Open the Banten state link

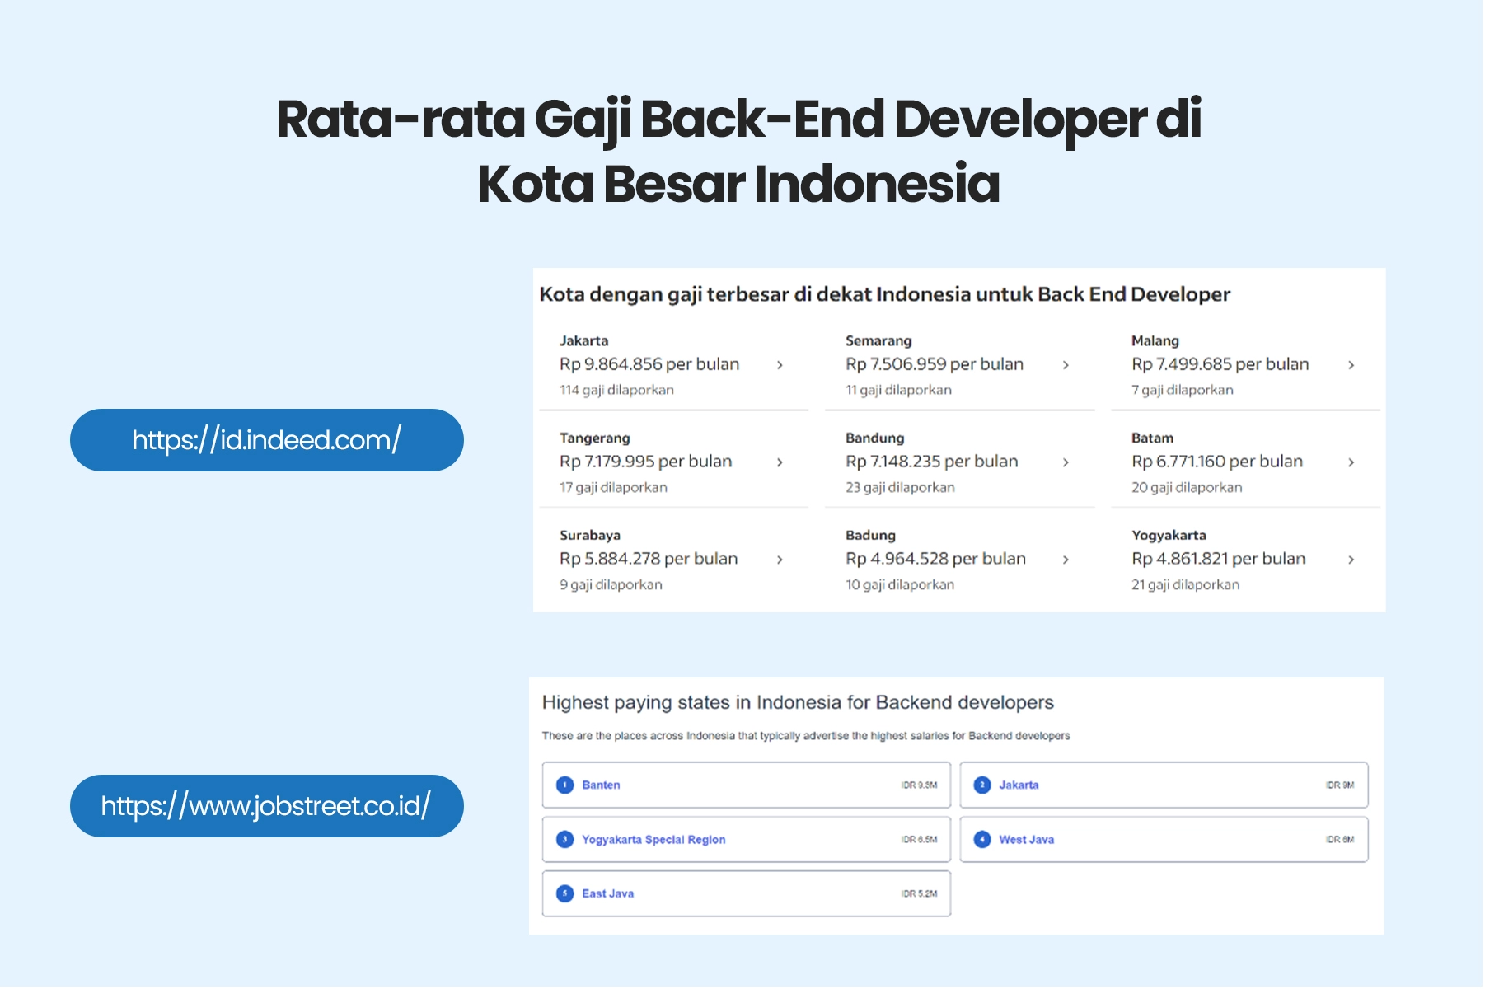[601, 785]
